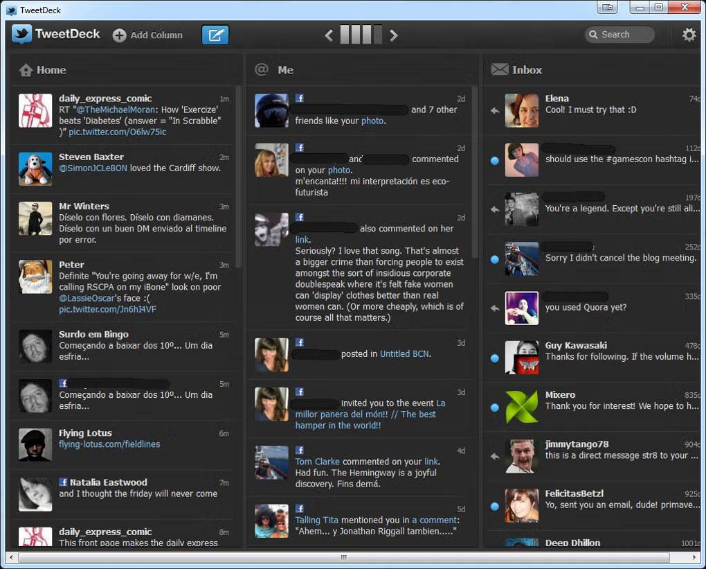Open jimmytango78 sender name
Image resolution: width=706 pixels, height=569 pixels.
click(577, 444)
